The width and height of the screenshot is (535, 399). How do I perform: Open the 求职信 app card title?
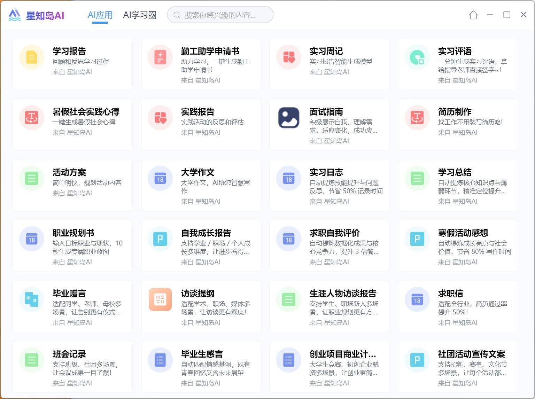(x=450, y=294)
